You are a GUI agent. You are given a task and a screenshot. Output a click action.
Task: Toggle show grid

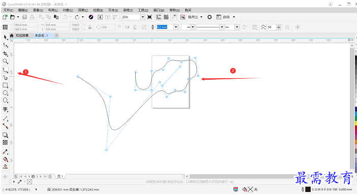(x=166, y=17)
